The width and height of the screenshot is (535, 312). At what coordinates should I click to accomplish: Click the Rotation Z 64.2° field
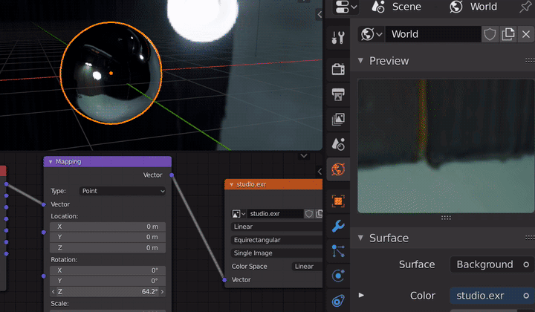tap(108, 292)
